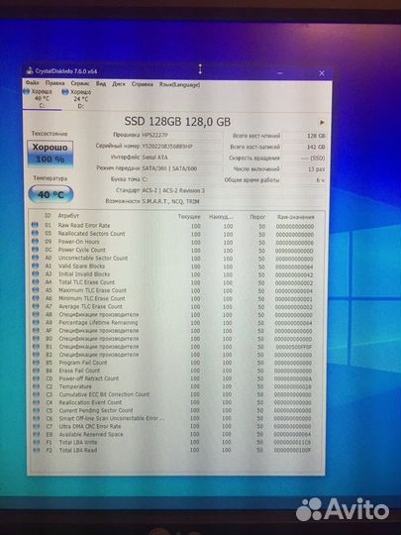Open the Язык(Language) menu
Screen dimensions: 401x535
coord(179,84)
